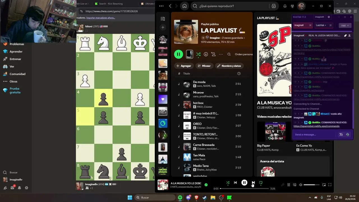Adjust Spotify volume slider
This screenshot has height=202, width=359.
click(312, 185)
